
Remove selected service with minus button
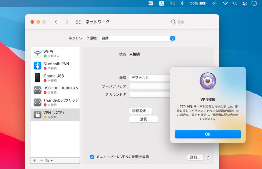[41, 160]
